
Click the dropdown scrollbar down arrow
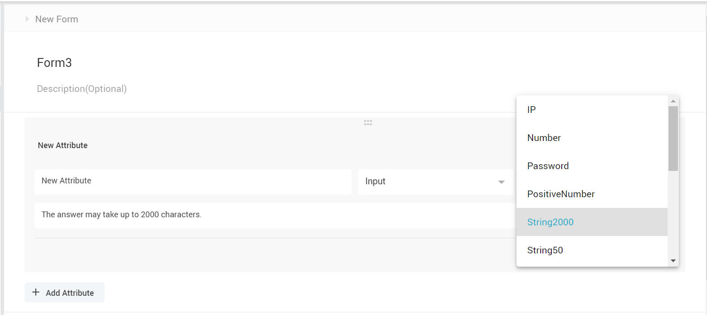(x=673, y=261)
